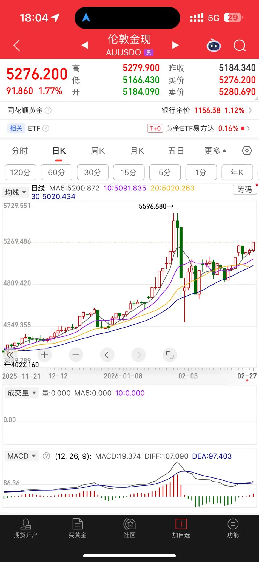Open MACD help question mark
Viewport: 259px width, 562px height.
tap(47, 456)
